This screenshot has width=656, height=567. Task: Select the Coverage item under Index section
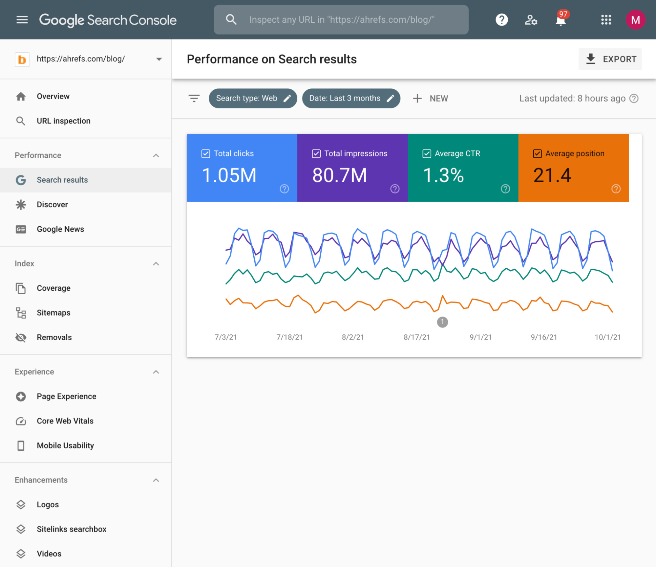click(x=53, y=288)
